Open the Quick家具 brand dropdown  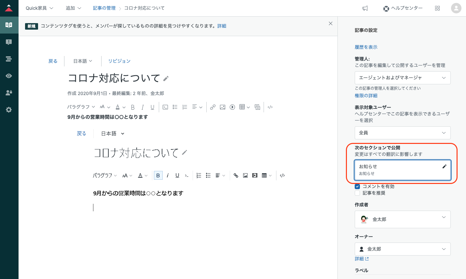[x=39, y=8]
